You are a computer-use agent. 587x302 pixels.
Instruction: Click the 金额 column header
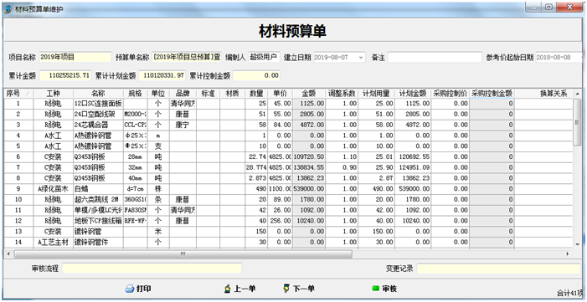click(x=309, y=93)
